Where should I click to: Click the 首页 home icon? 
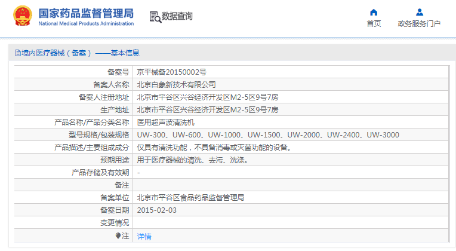374,12
